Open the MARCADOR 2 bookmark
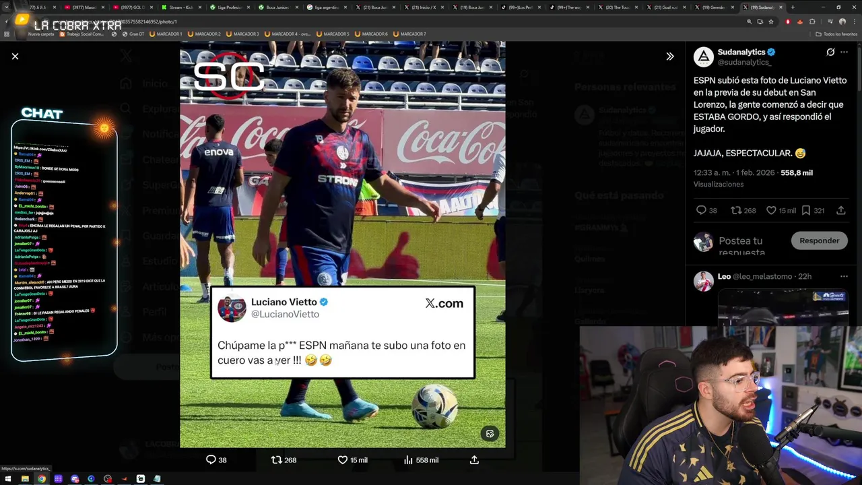The height and width of the screenshot is (485, 862). point(204,34)
